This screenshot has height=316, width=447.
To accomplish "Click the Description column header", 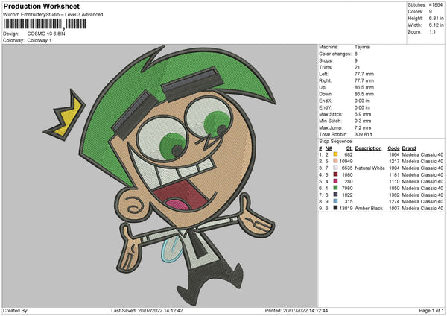I will point(368,148).
